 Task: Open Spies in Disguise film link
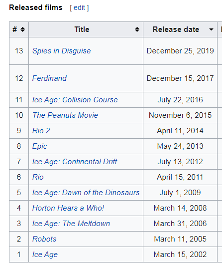click(x=62, y=51)
